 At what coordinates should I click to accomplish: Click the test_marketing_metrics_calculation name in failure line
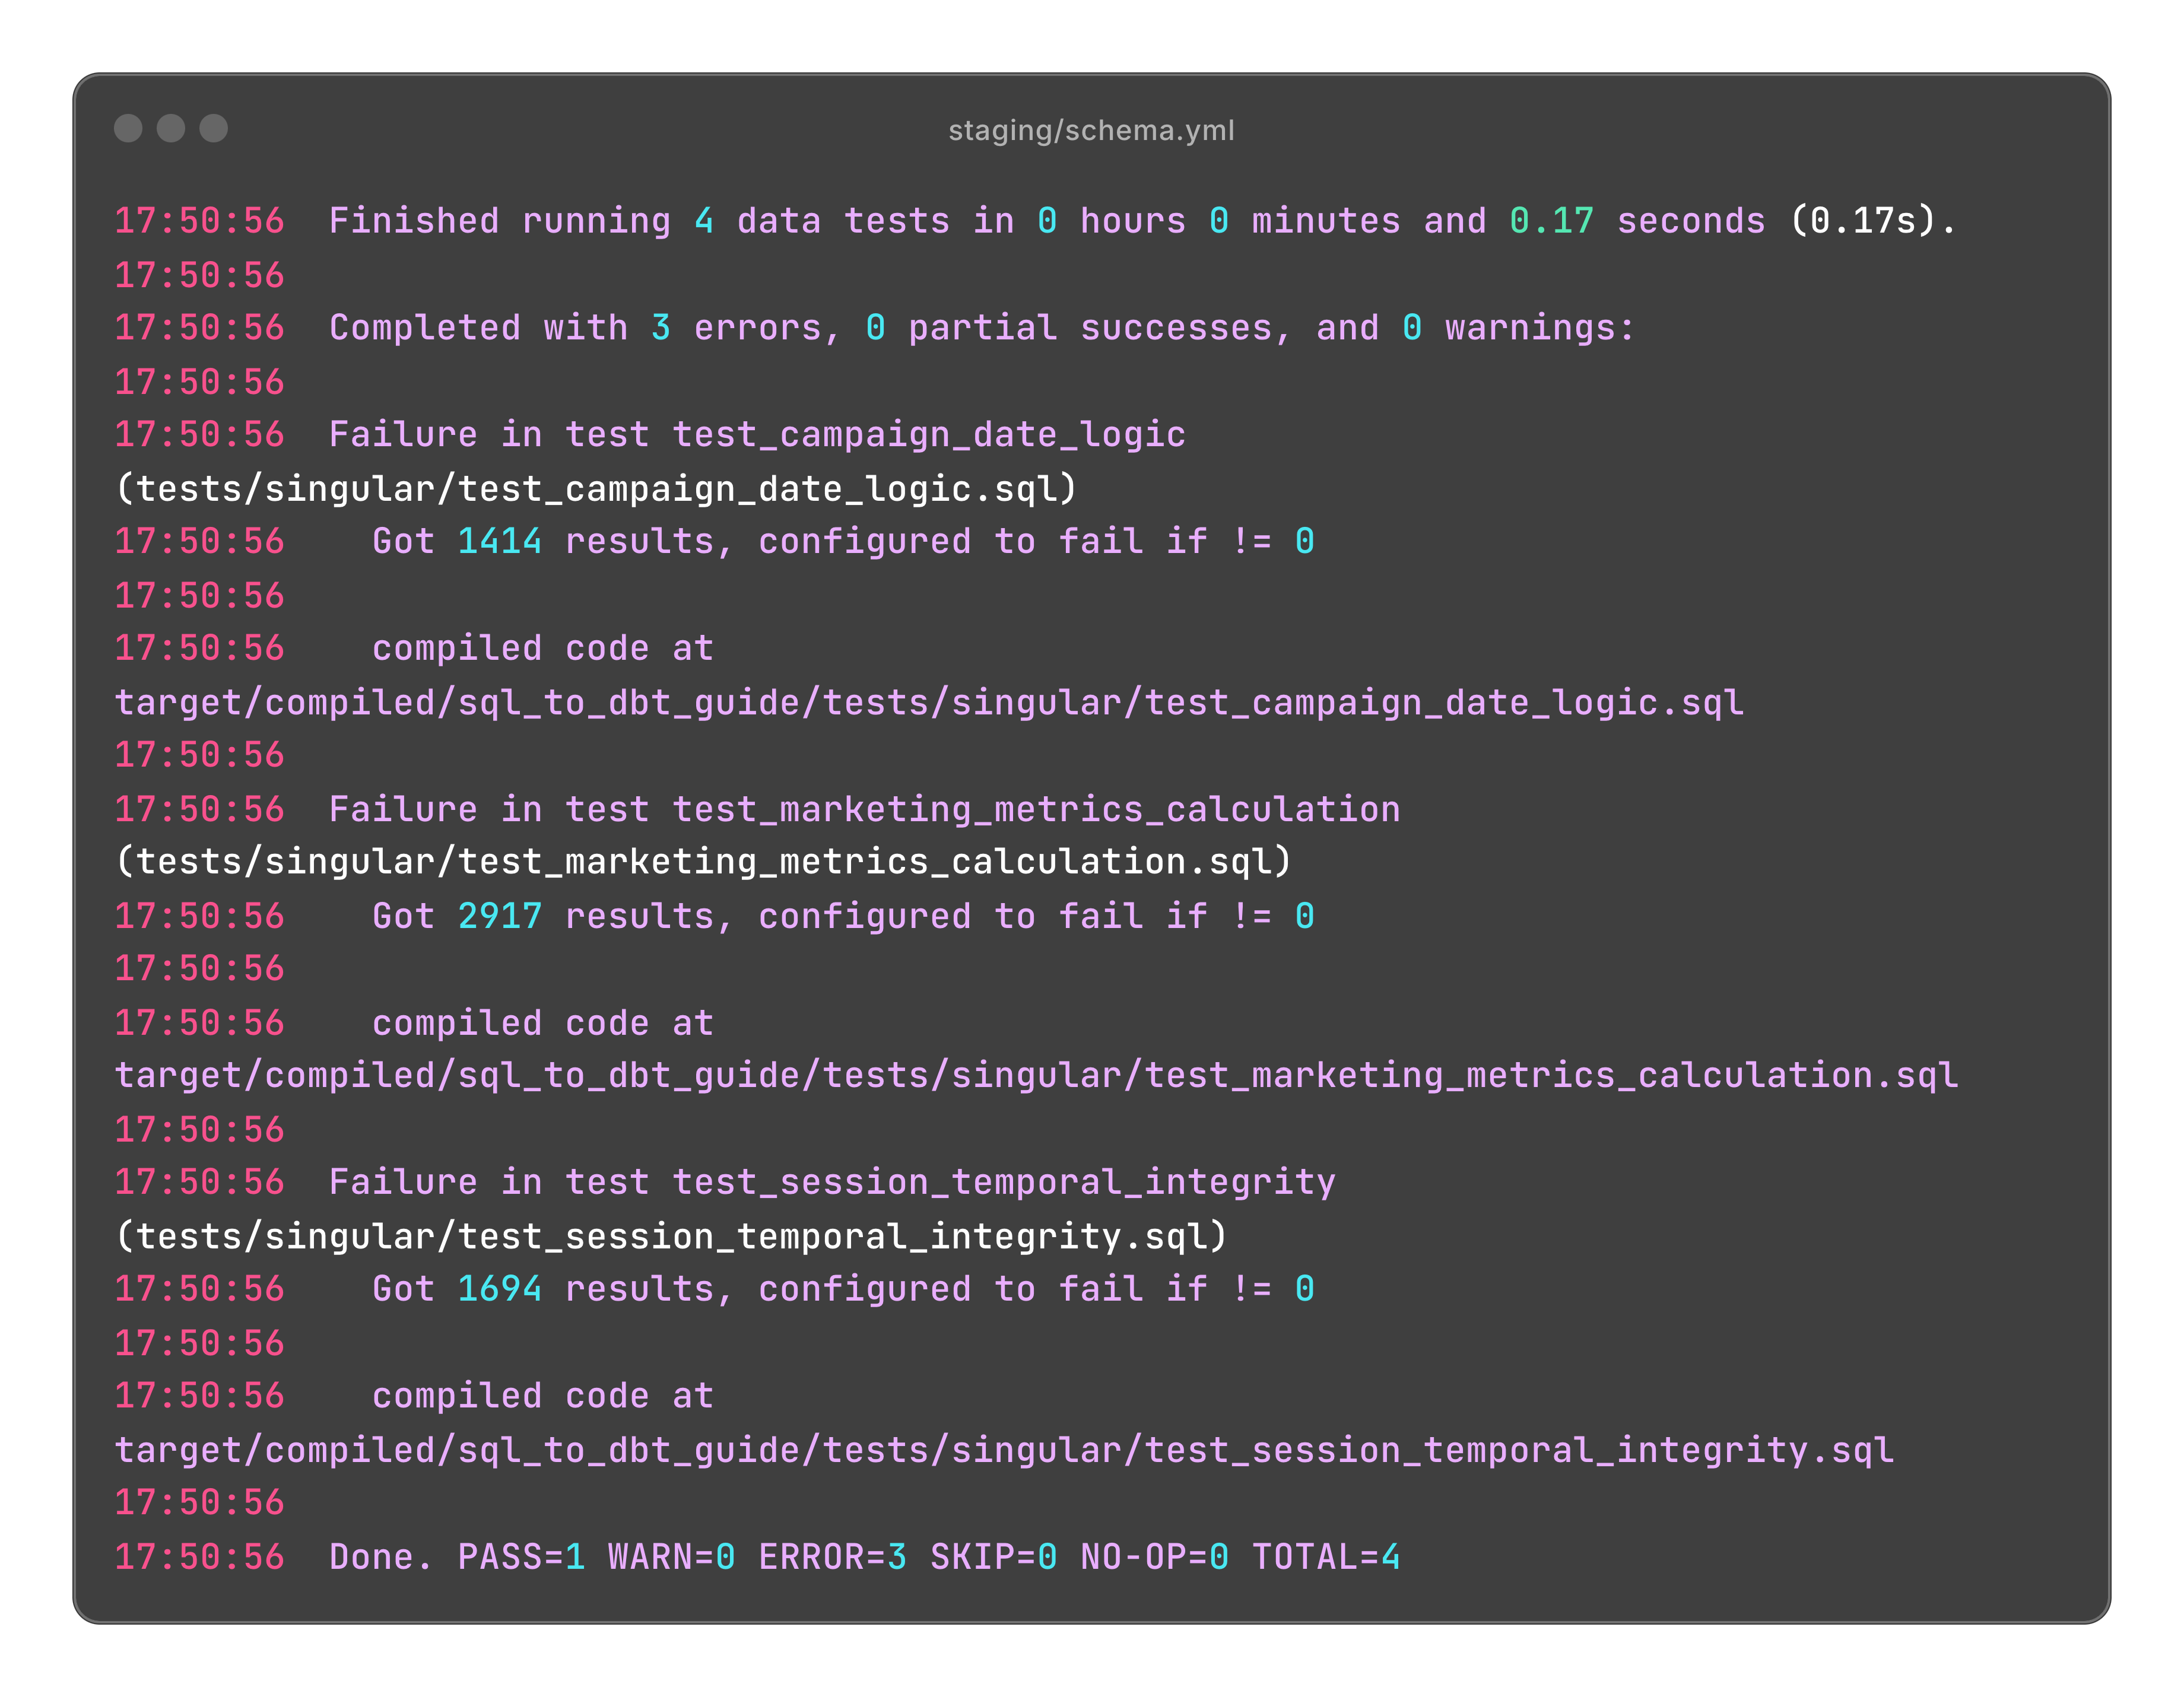click(x=1035, y=810)
